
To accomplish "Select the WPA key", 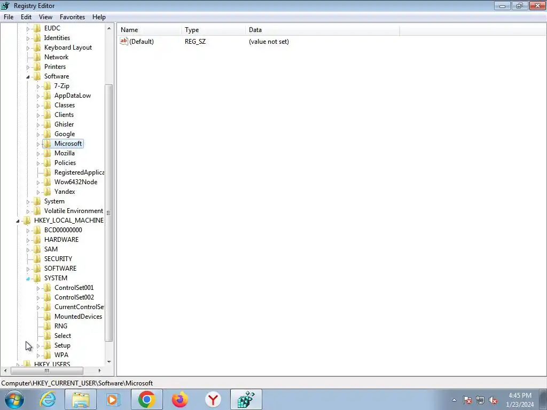I will 61,355.
